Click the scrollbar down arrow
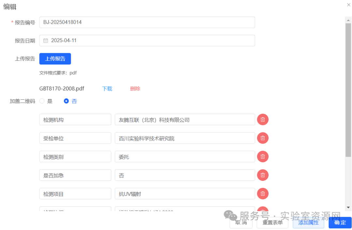 [x=348, y=208]
